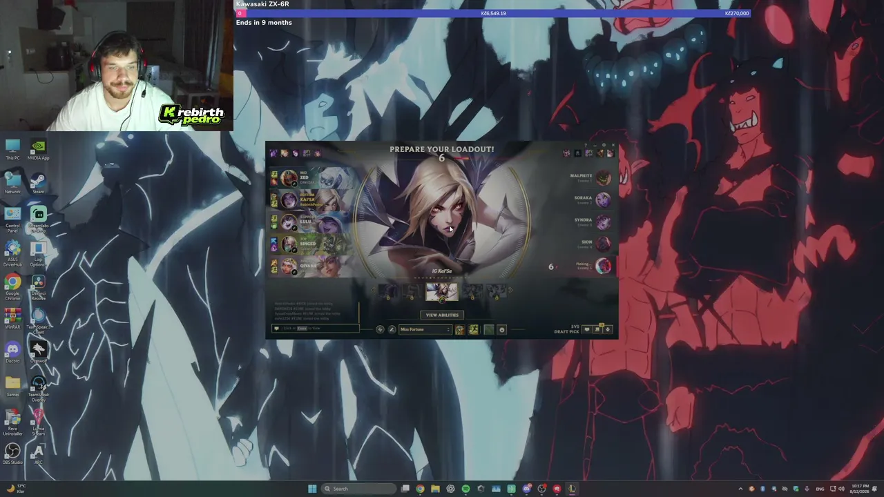Open Spotify from the taskbar
The image size is (884, 497).
point(465,489)
